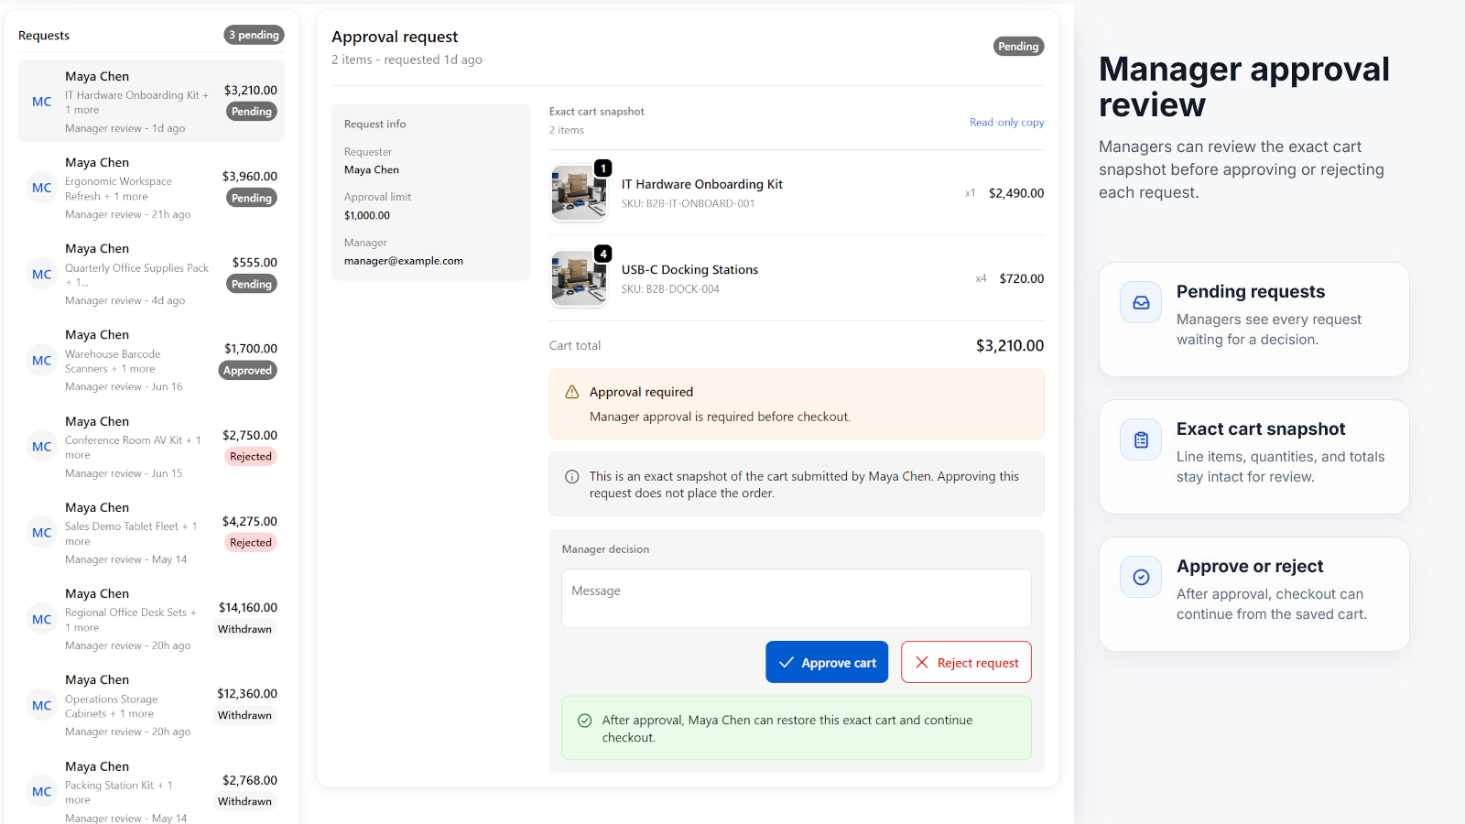Focus the Message text field

(797, 599)
